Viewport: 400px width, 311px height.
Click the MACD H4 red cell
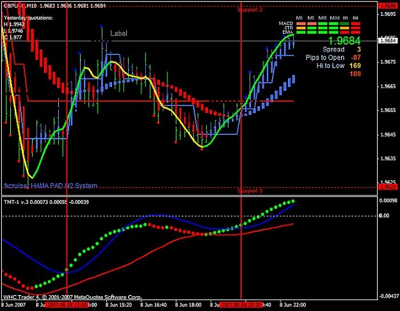[x=356, y=24]
